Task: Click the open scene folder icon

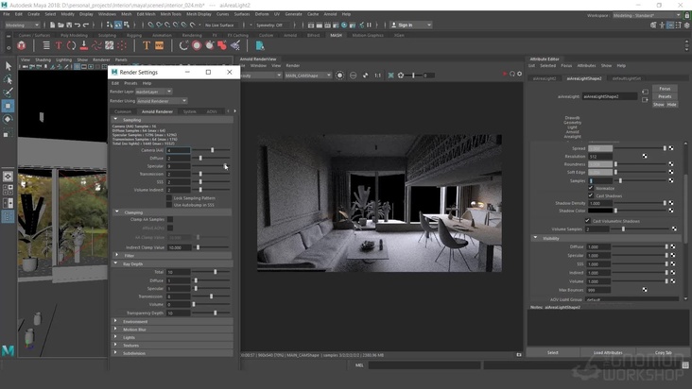Action: (x=61, y=25)
